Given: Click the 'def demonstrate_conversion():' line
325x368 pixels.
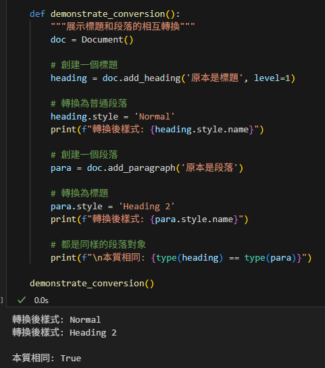Looking at the screenshot, I should [x=105, y=14].
